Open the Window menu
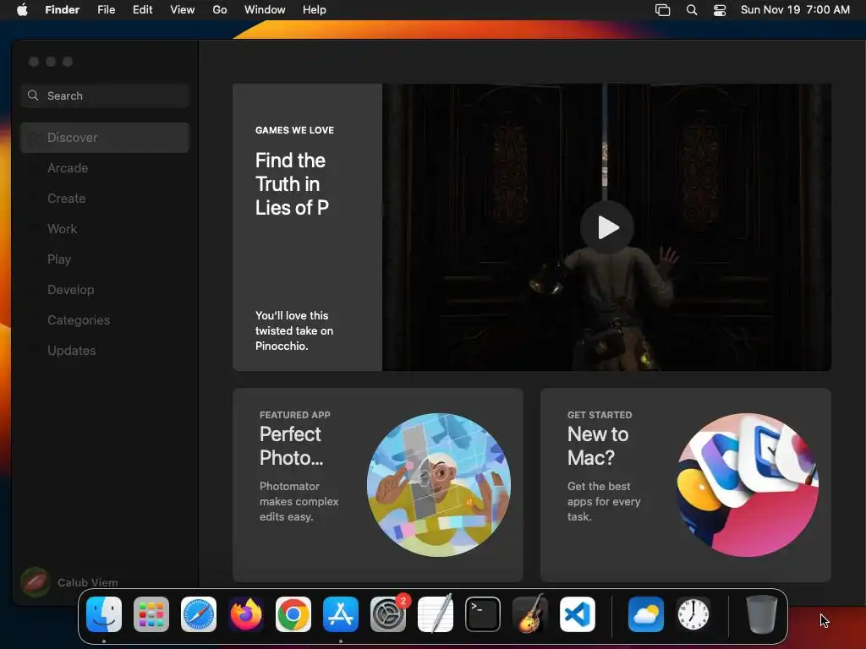 265,10
